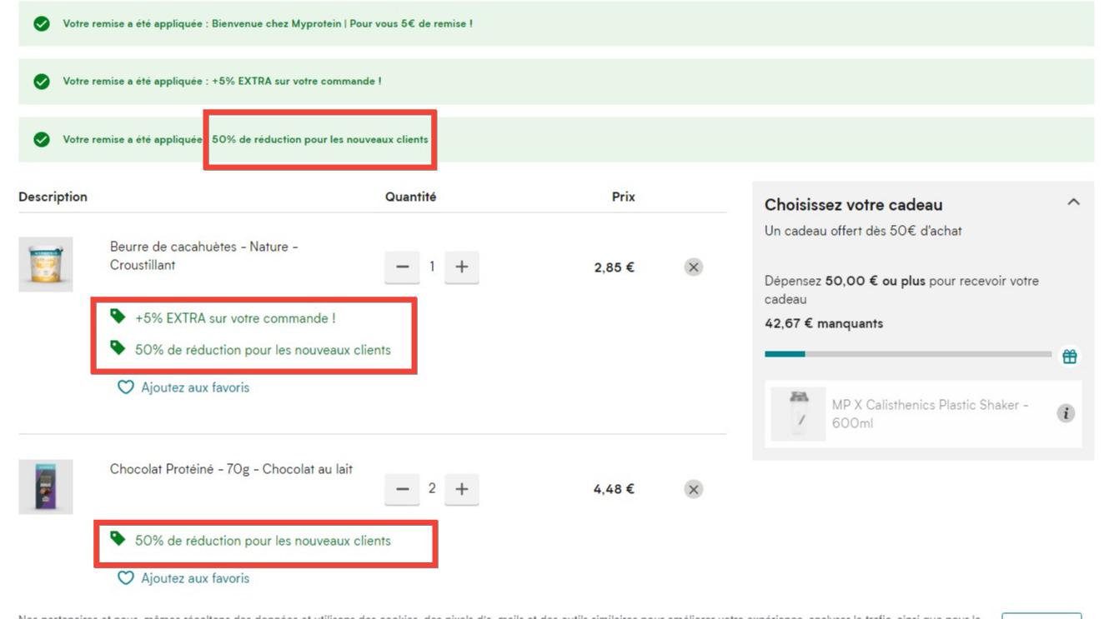Viewport: 1119px width, 619px height.
Task: Click heart icon under Beurre de cacahuètes
Action: (x=126, y=387)
